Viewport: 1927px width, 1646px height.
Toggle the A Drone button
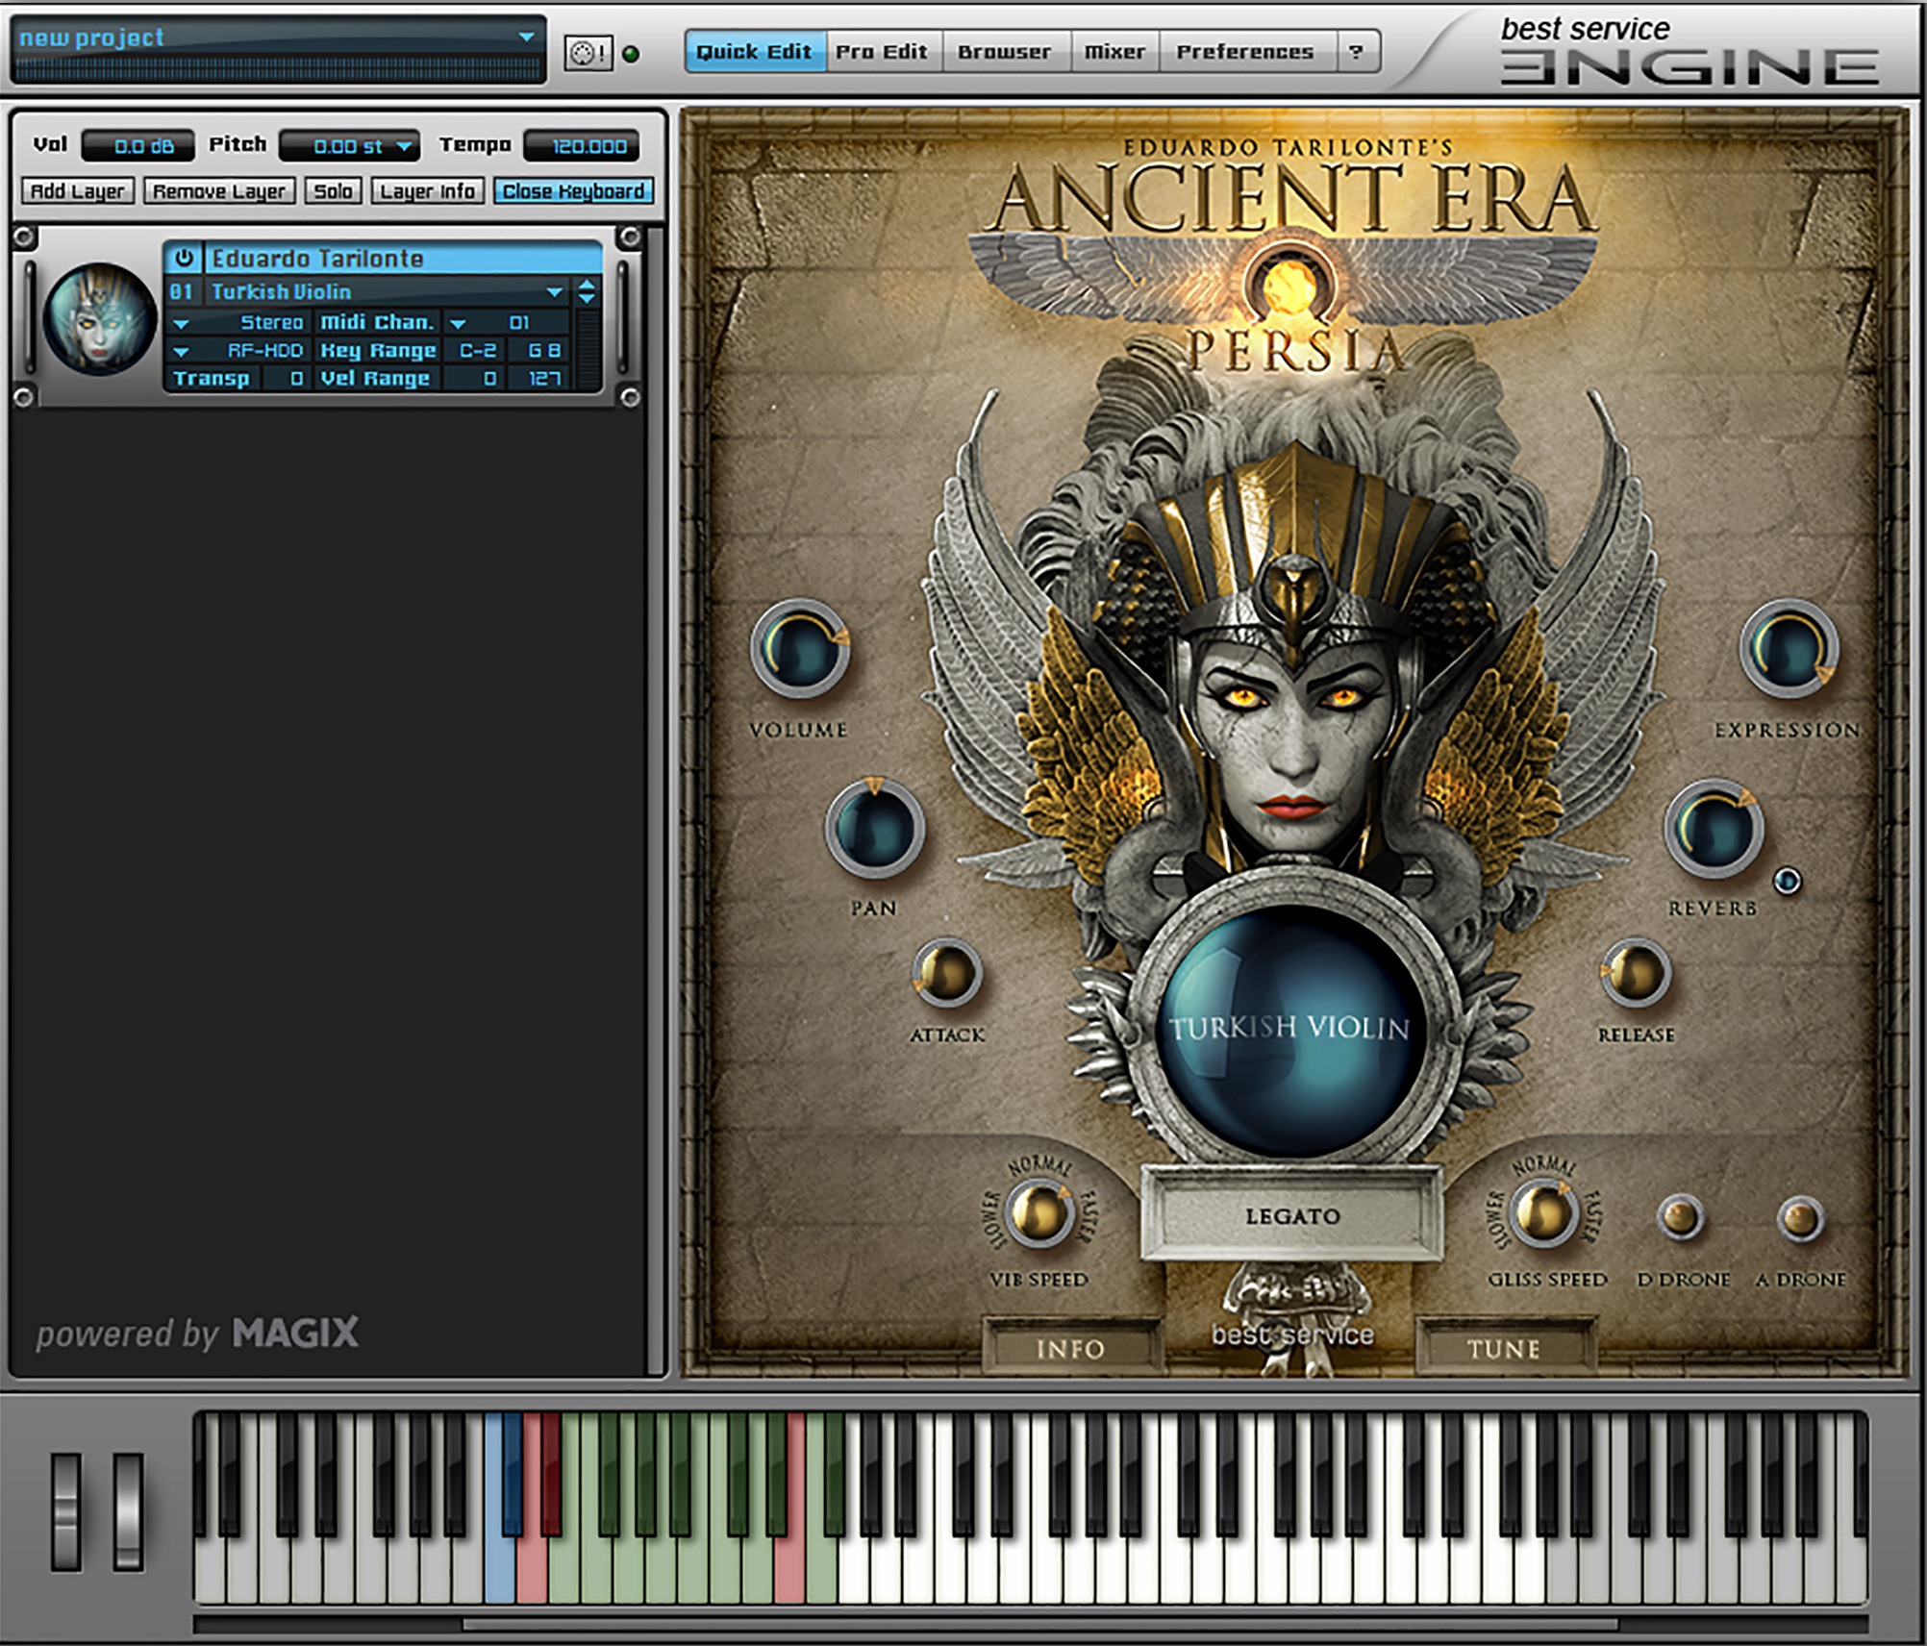(1799, 1219)
